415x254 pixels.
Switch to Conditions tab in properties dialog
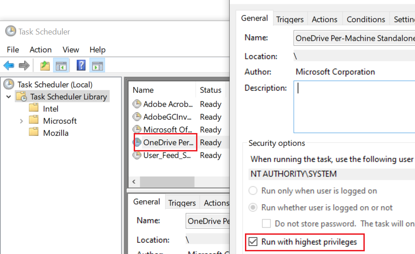coord(366,19)
